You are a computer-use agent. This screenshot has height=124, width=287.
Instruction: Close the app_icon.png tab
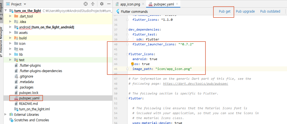pyautogui.click(x=143, y=4)
